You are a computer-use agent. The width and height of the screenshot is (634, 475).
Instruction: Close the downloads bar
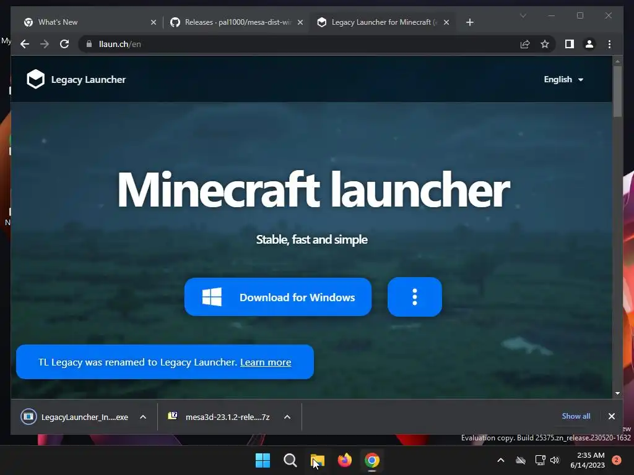coord(611,416)
